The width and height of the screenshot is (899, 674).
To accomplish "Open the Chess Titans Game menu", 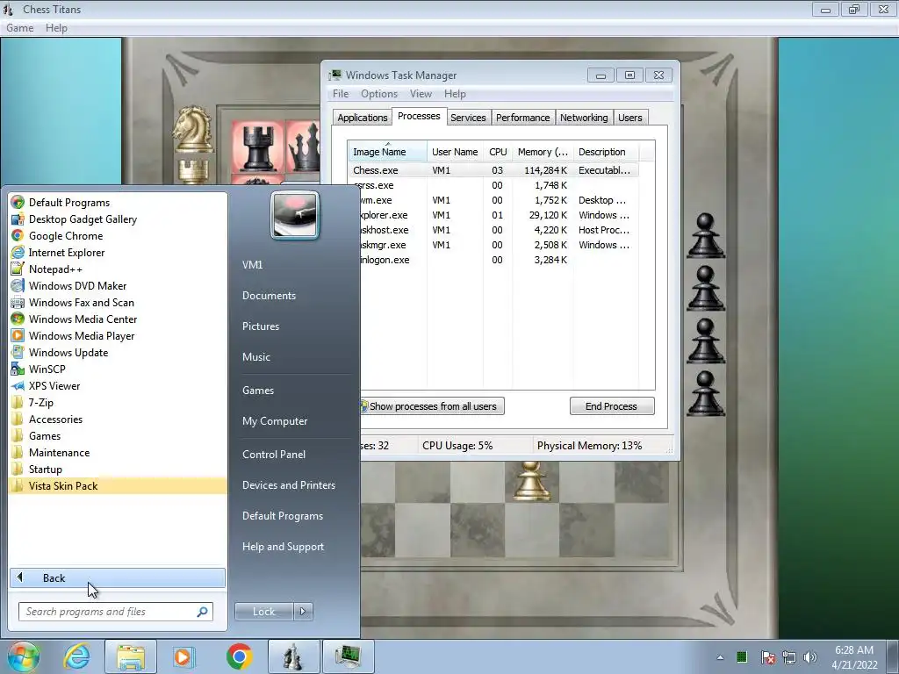I will [19, 27].
